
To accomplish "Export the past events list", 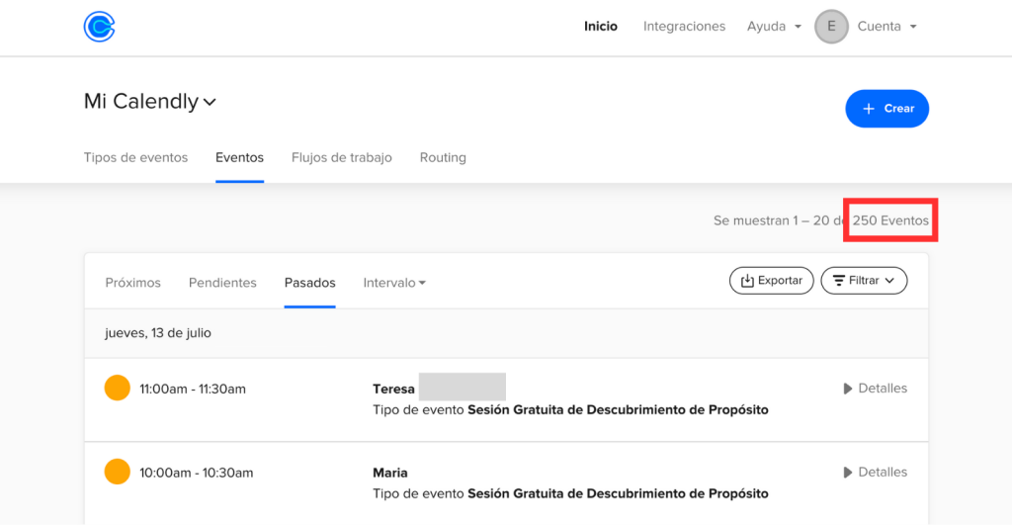I will [771, 281].
